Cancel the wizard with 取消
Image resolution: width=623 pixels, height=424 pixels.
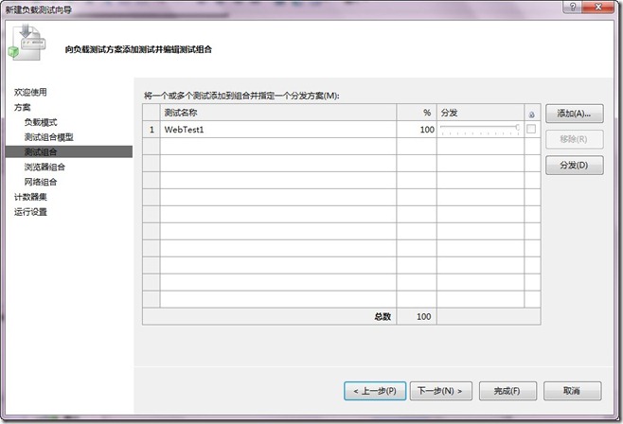click(572, 391)
